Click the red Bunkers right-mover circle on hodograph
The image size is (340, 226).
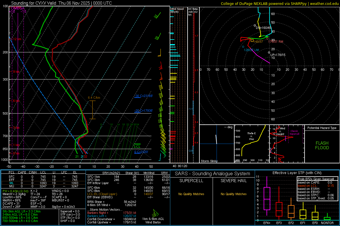coord(267,38)
